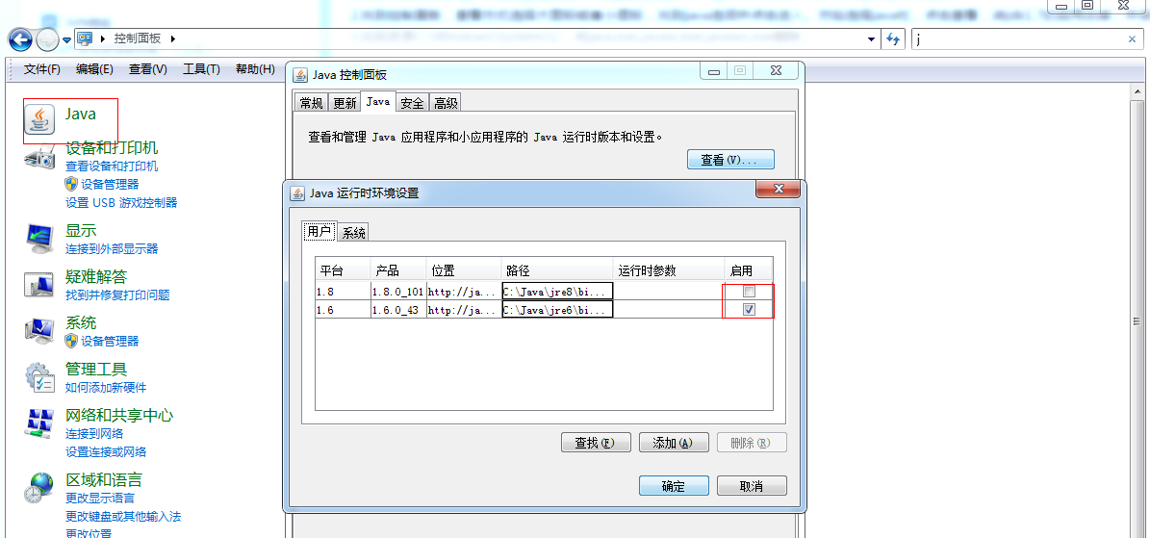Image resolution: width=1150 pixels, height=538 pixels.
Task: Clear the search box with X
Action: click(1132, 38)
